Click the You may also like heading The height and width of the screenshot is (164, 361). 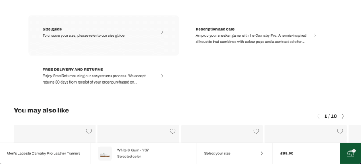[41, 111]
